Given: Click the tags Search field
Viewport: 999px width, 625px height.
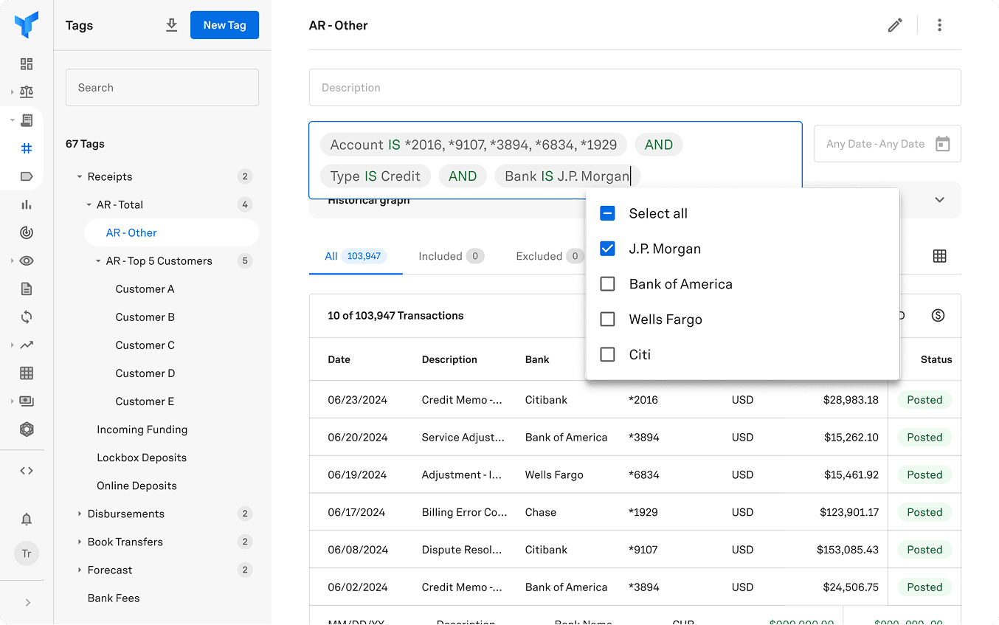Looking at the screenshot, I should click(162, 88).
